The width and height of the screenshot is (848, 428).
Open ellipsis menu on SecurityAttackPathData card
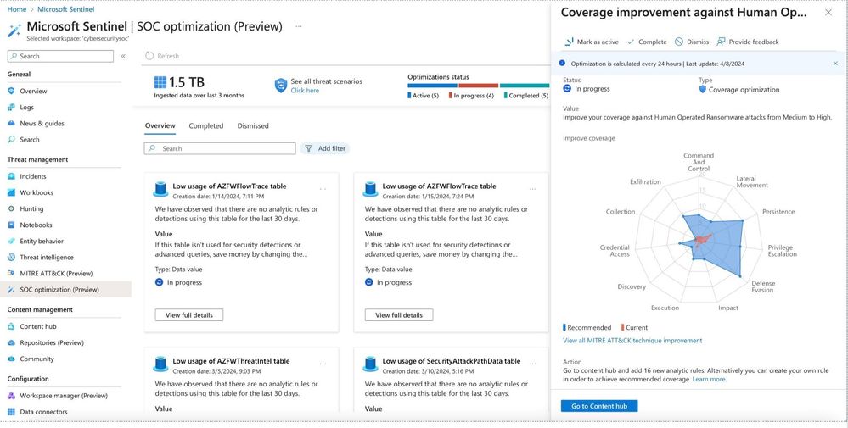(x=533, y=364)
